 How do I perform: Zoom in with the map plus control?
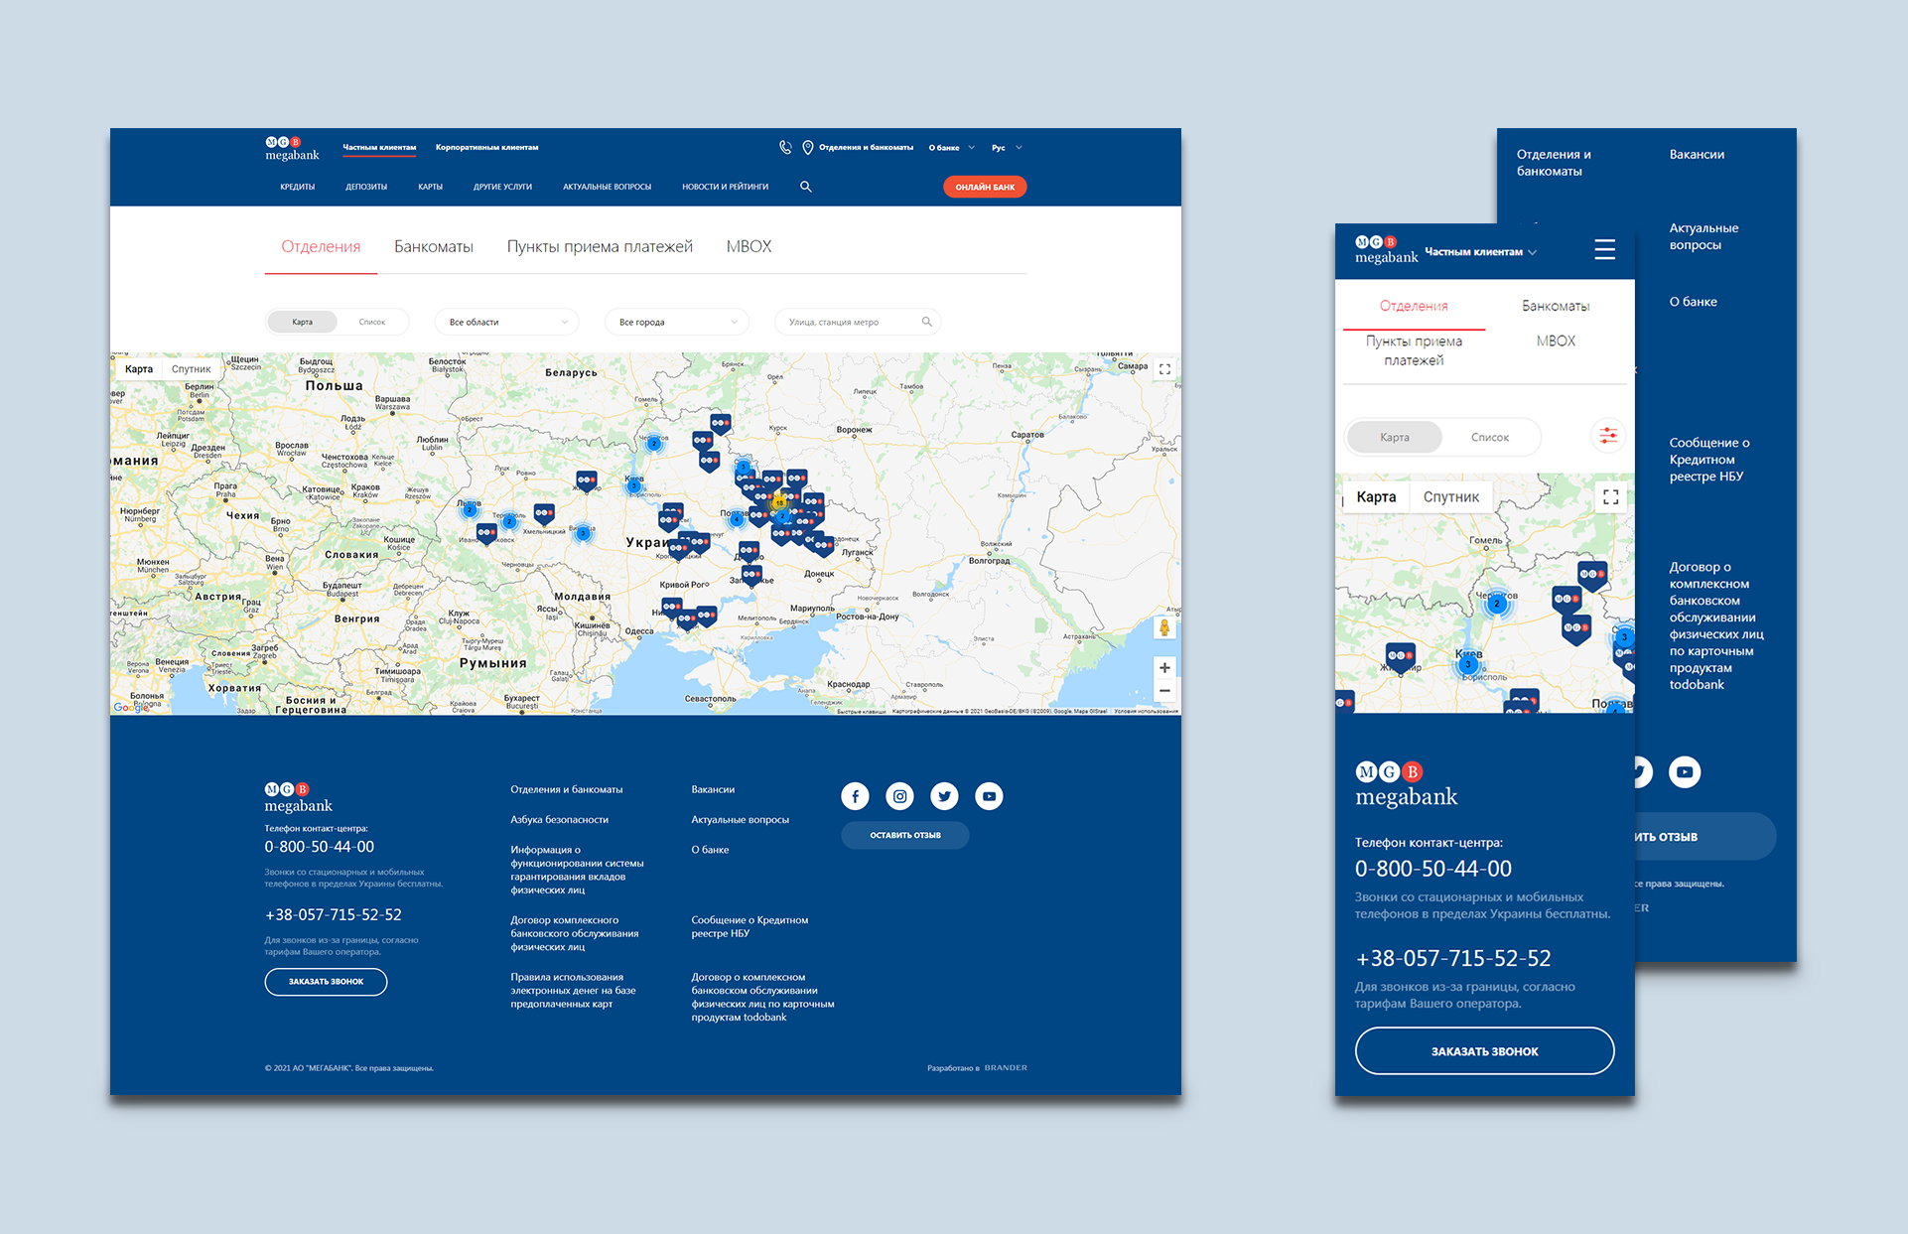[x=1164, y=667]
